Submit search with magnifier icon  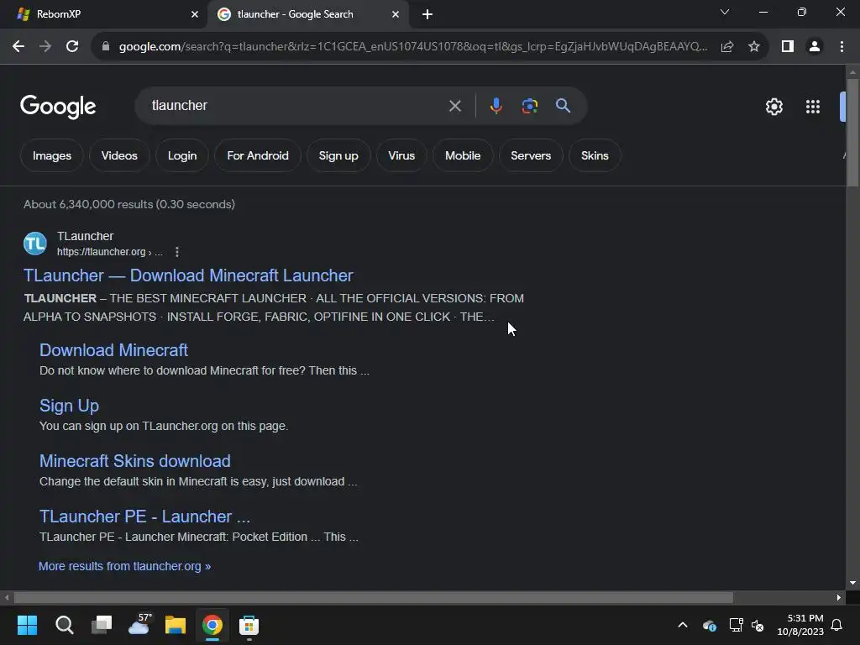(563, 105)
